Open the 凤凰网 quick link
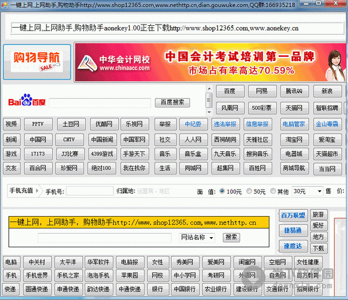Image resolution: width=348 pixels, height=300 pixels. pos(230,108)
